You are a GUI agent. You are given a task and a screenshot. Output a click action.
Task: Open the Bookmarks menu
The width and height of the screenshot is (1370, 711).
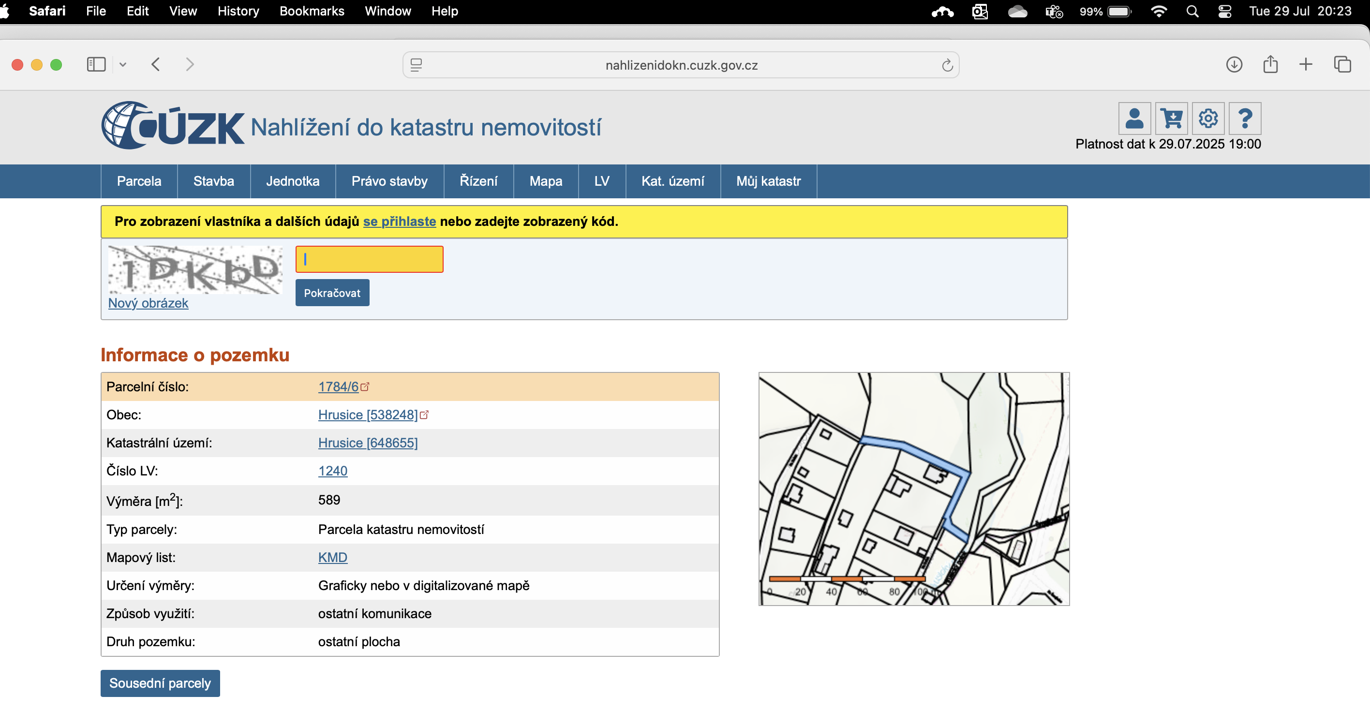(312, 11)
